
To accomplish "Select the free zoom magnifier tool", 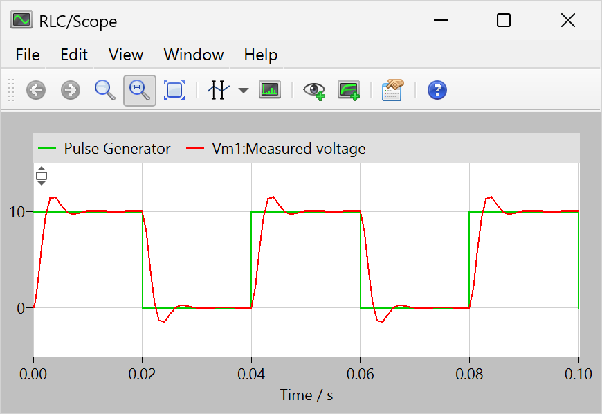I will pyautogui.click(x=105, y=90).
